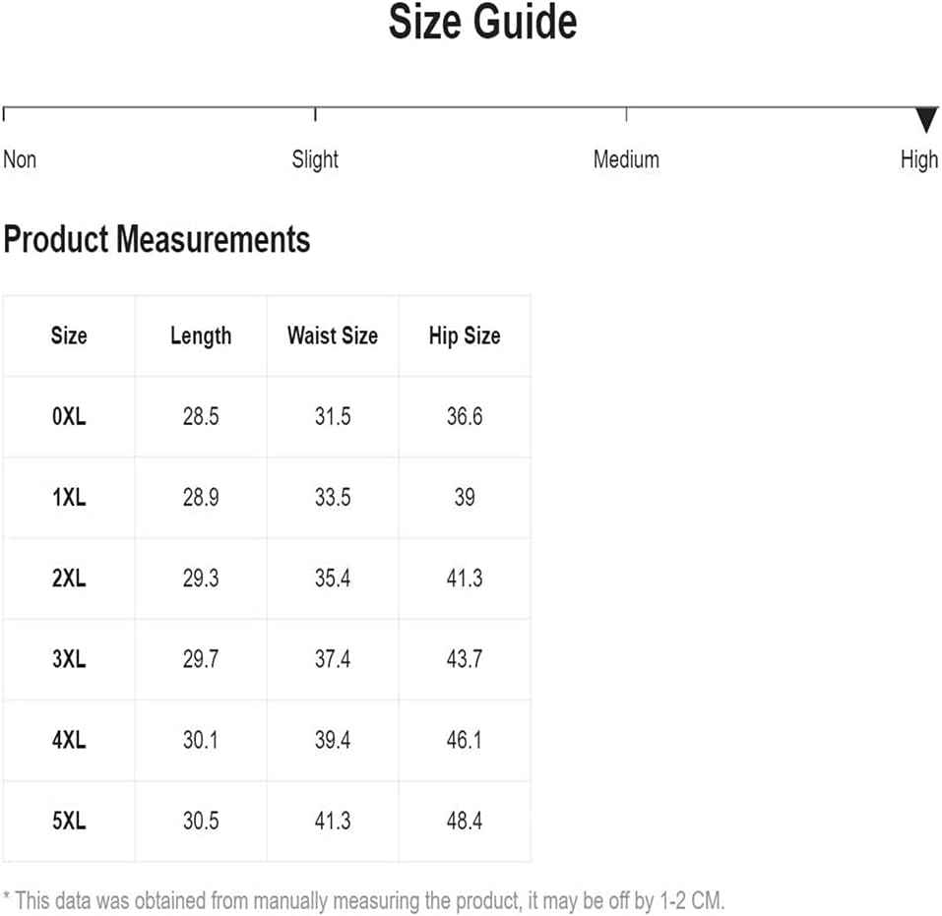Image resolution: width=942 pixels, height=916 pixels.
Task: Select the Medium label on stretch scale
Action: coord(626,159)
